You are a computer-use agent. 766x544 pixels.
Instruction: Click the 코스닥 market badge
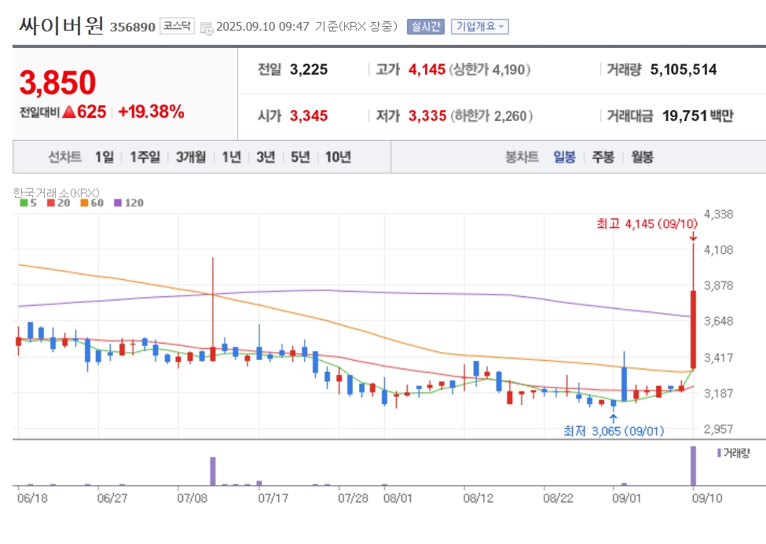click(177, 26)
